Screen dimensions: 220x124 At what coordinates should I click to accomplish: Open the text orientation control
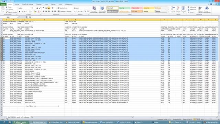pos(53,8)
